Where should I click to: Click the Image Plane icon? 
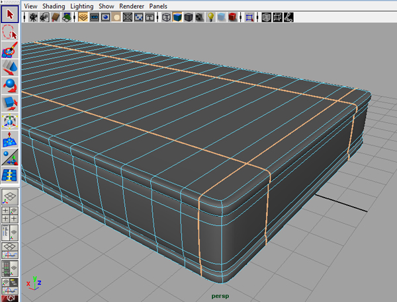tap(66, 17)
